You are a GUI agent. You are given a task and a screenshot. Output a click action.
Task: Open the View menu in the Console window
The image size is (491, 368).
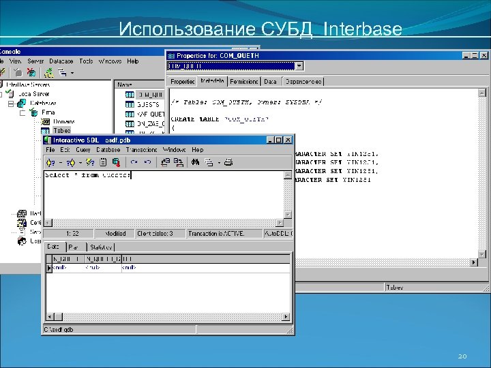pyautogui.click(x=15, y=61)
